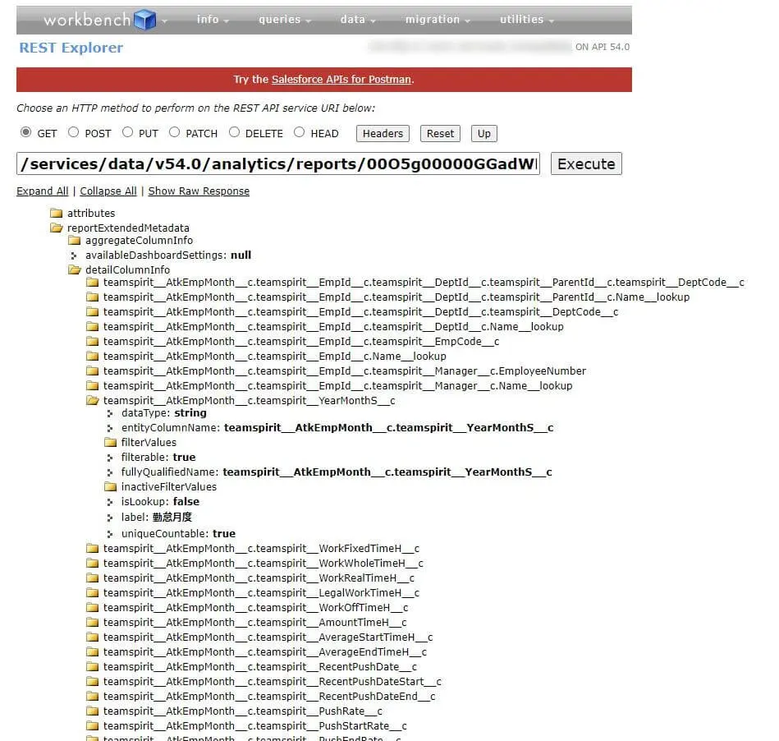This screenshot has width=779, height=741.
Task: Open folder icon for ParentId Name__lookup row
Action: [93, 297]
